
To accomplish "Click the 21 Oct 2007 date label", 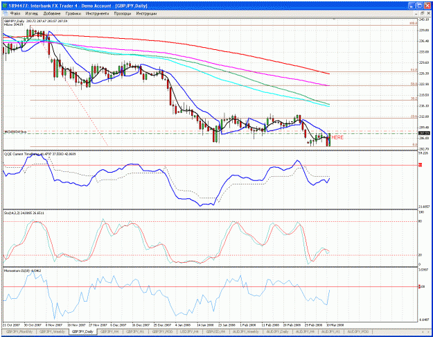I will pos(11,325).
